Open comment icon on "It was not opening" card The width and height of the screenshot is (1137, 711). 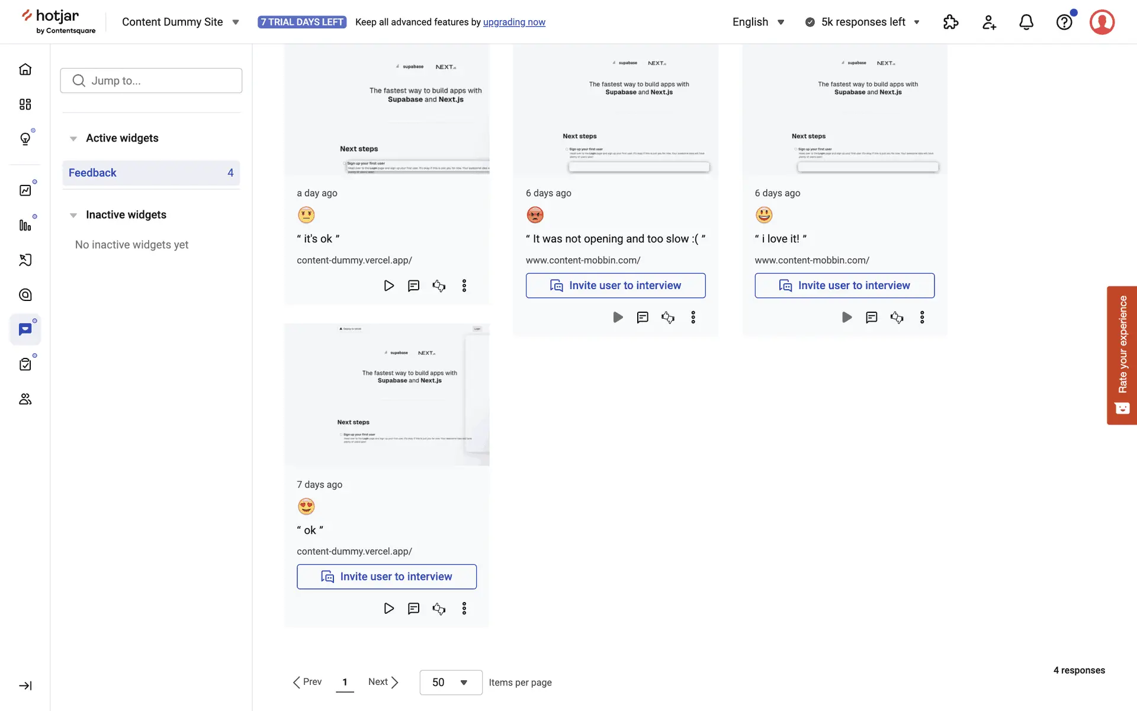pos(643,317)
